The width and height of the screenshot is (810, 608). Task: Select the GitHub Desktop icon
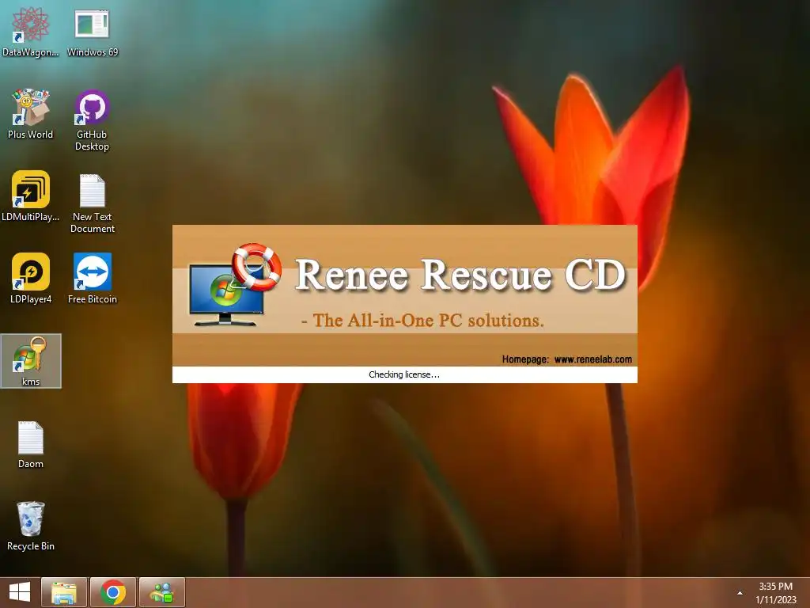pos(92,120)
